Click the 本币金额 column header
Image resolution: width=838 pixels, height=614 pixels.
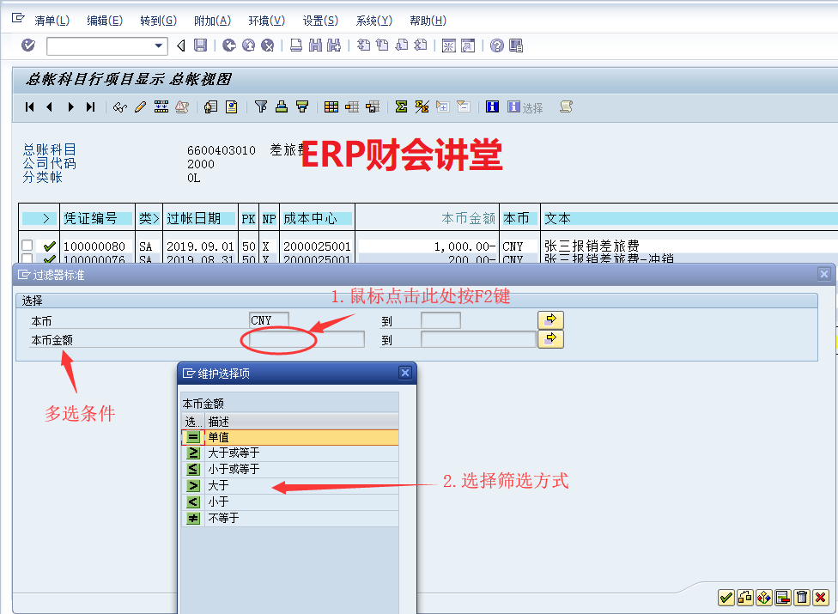(427, 218)
